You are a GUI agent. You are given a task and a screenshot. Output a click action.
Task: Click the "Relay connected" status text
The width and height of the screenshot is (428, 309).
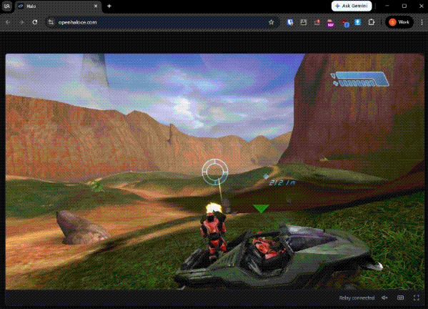click(x=357, y=298)
